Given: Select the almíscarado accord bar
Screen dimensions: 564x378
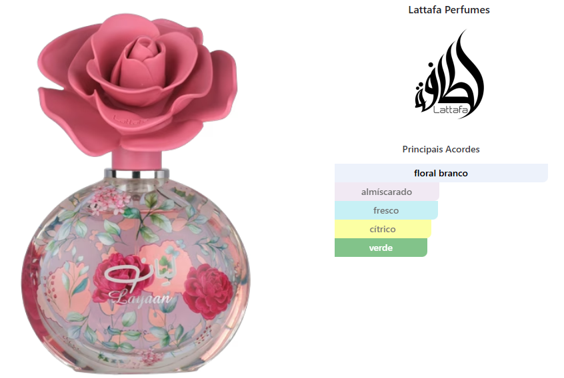Looking at the screenshot, I should pos(387,192).
